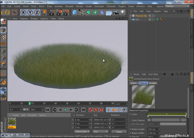Go to start of animation
Viewport: 194px width, 138px height.
(48, 110)
